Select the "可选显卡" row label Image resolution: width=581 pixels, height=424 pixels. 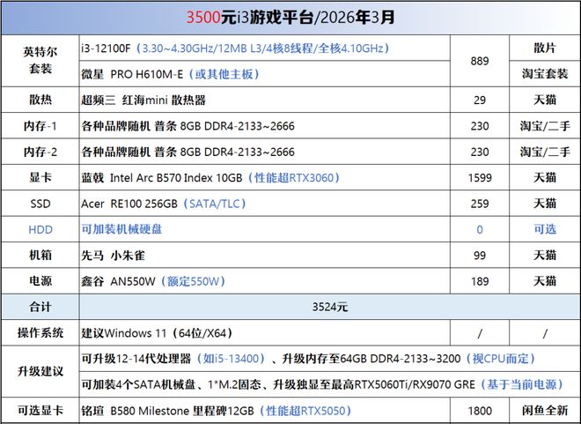(x=40, y=411)
